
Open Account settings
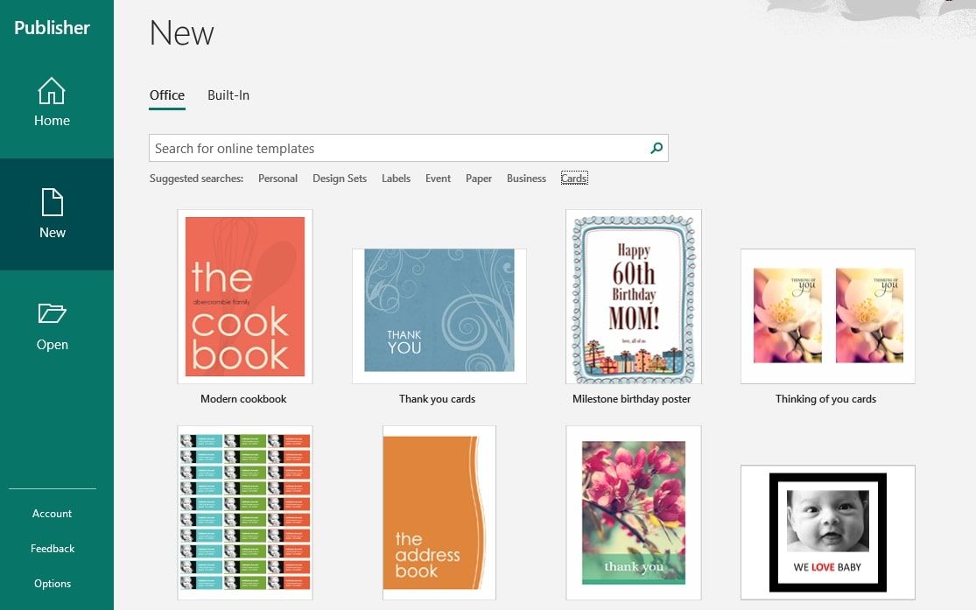(x=52, y=514)
